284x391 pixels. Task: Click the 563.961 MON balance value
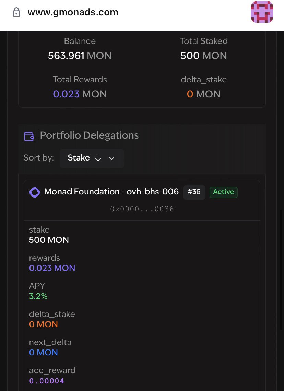tap(80, 55)
